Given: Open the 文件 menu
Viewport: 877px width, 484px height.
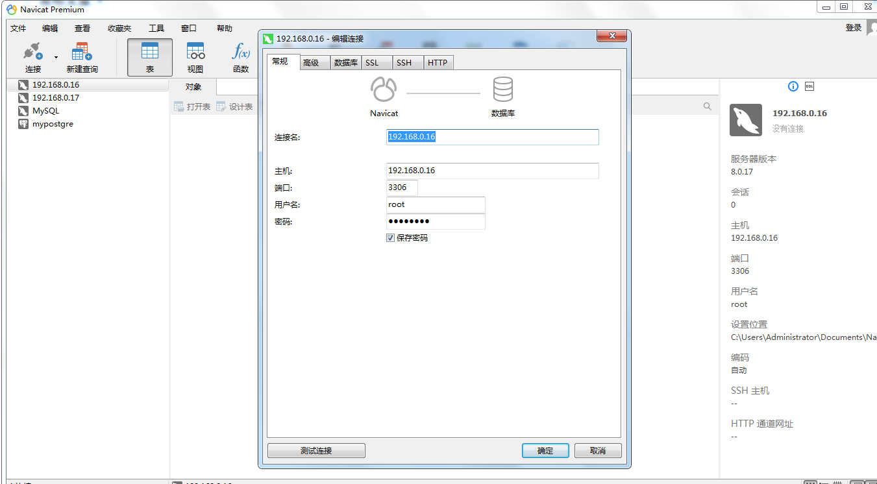Looking at the screenshot, I should (x=18, y=29).
